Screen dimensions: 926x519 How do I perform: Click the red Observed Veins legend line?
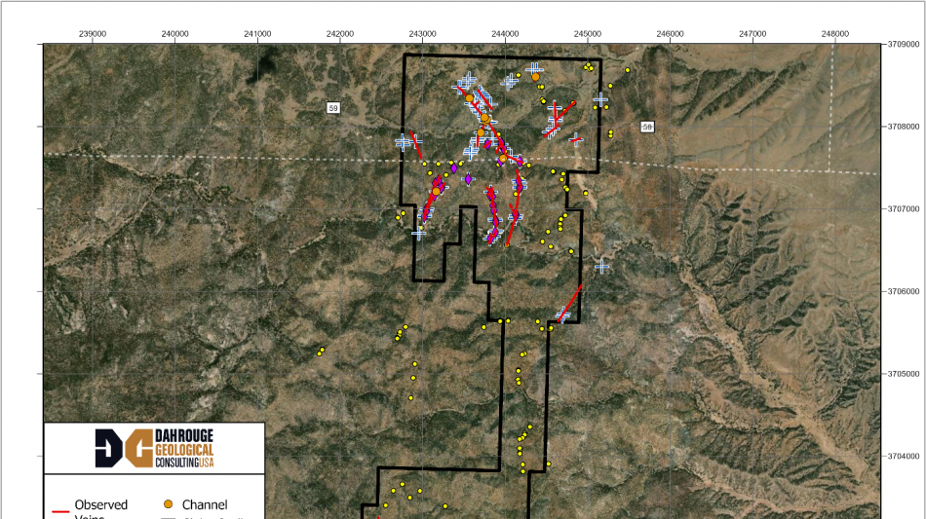59,509
